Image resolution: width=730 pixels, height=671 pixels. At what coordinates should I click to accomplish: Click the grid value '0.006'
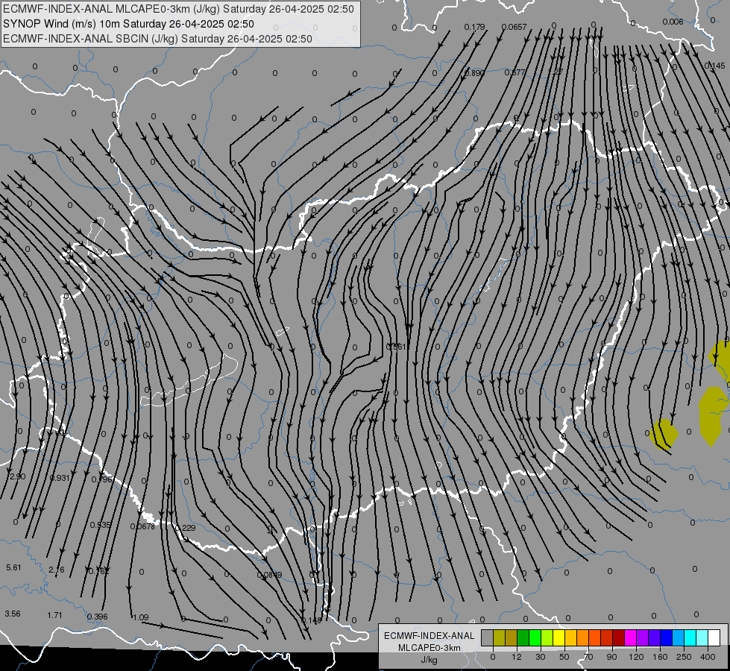click(x=673, y=22)
